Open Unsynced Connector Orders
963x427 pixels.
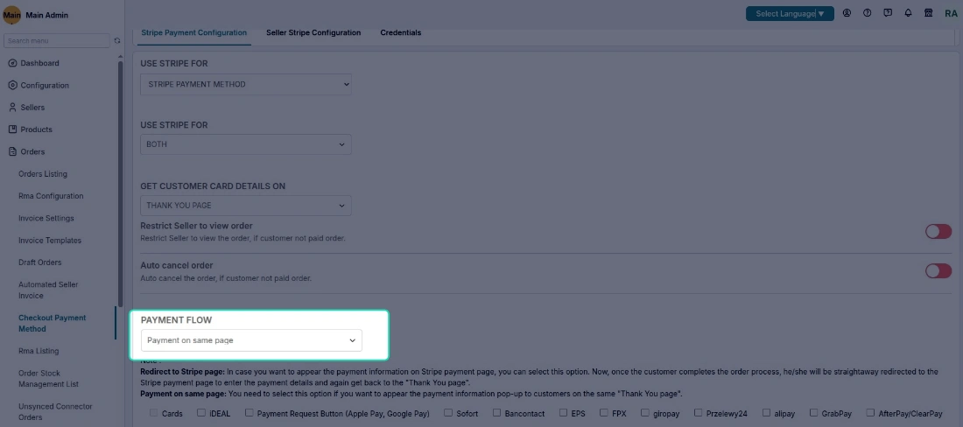(55, 411)
